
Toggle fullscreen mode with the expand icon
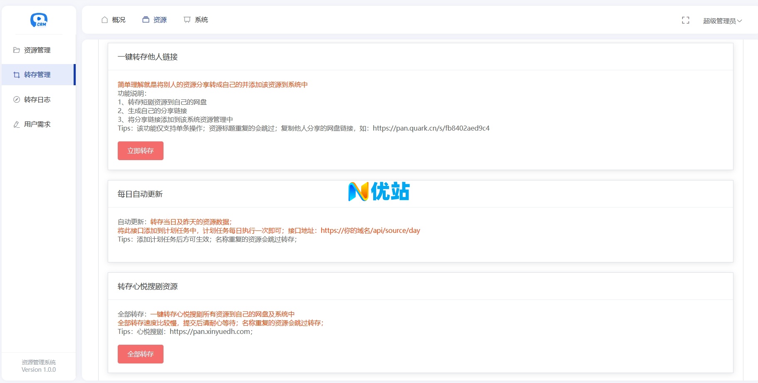tap(685, 20)
